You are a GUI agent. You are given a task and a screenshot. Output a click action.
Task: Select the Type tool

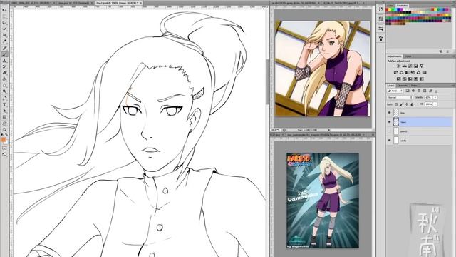(4, 105)
